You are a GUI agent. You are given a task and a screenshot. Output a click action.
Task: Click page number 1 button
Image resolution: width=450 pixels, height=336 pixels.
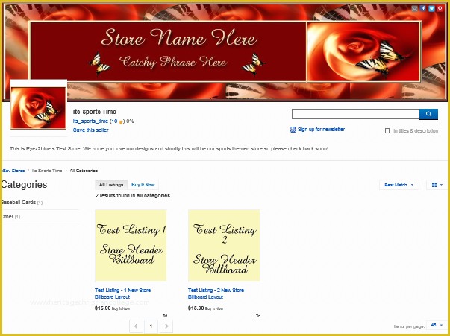coord(151,326)
